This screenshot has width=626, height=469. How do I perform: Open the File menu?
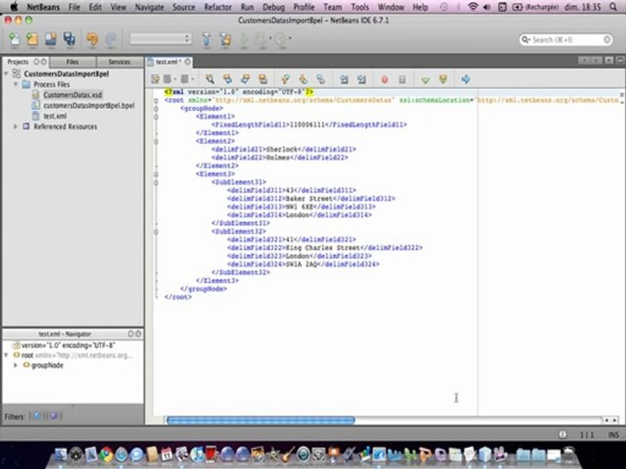74,7
